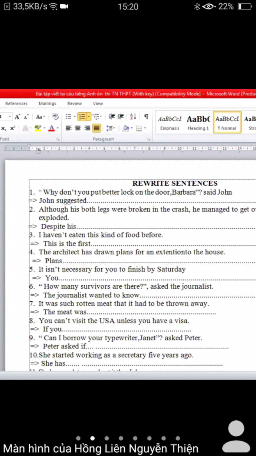Toggle Show/Hide paragraph marks
Screen dimensions: 256x456
coord(146,117)
